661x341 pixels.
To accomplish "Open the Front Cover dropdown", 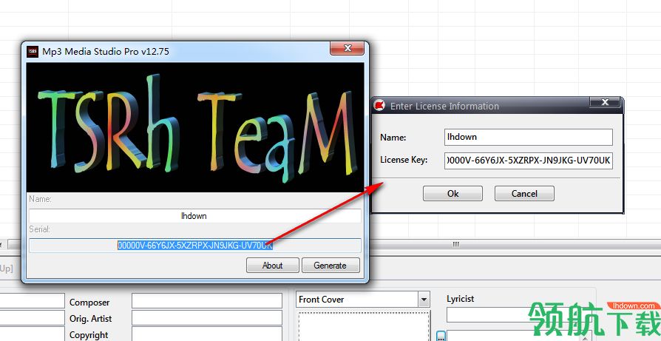I will (x=424, y=300).
